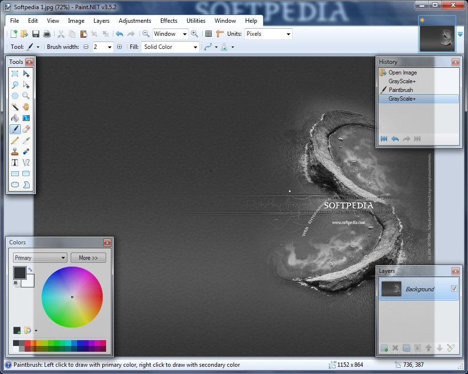
Task: Click the Paste clipboard toolbar icon
Action: (83, 34)
